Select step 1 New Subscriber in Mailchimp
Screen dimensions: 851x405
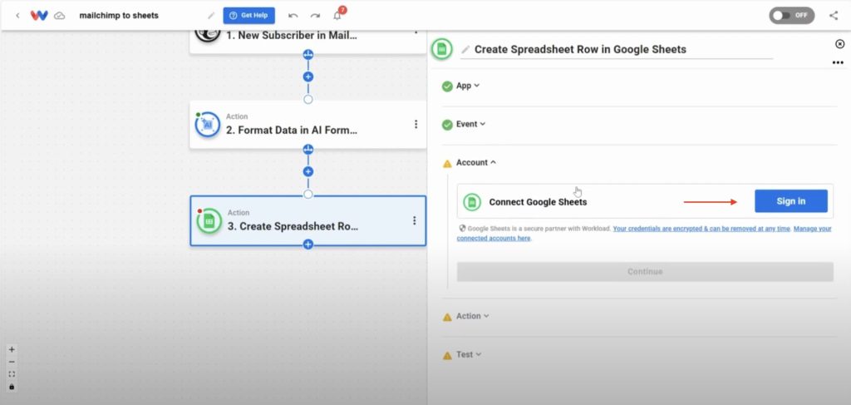[307, 42]
